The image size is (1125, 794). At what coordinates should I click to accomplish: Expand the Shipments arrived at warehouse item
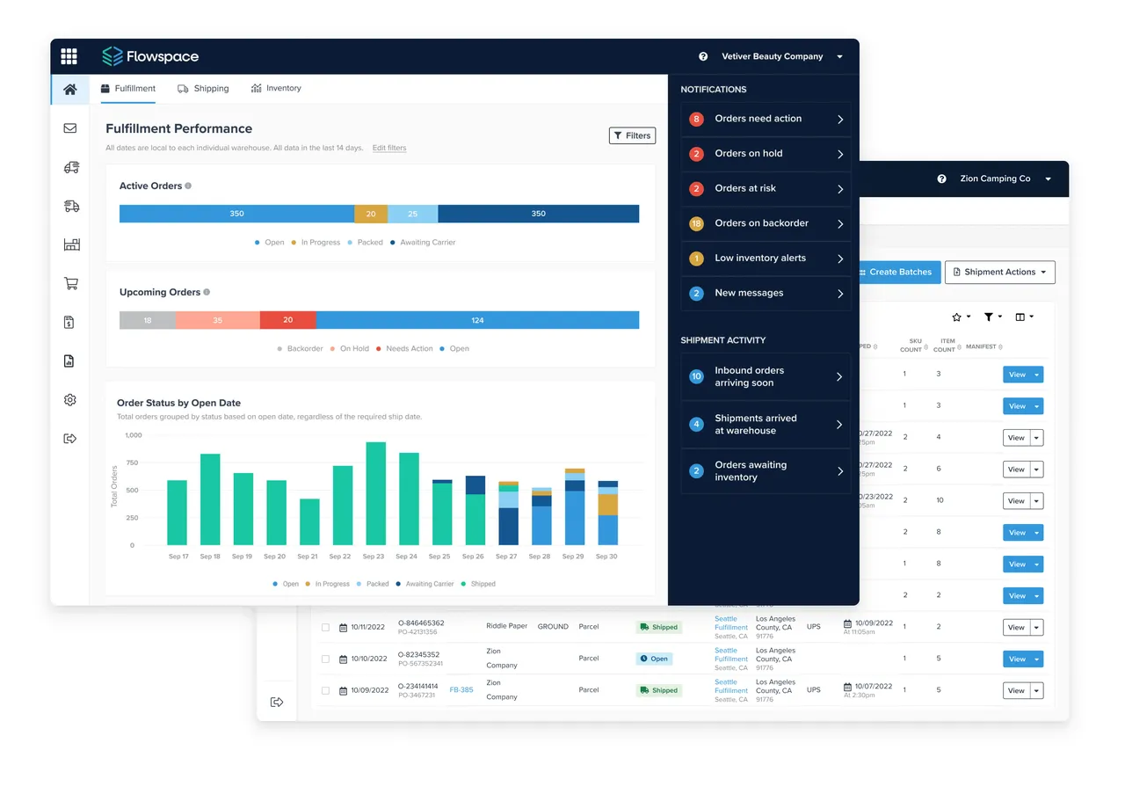tap(840, 425)
